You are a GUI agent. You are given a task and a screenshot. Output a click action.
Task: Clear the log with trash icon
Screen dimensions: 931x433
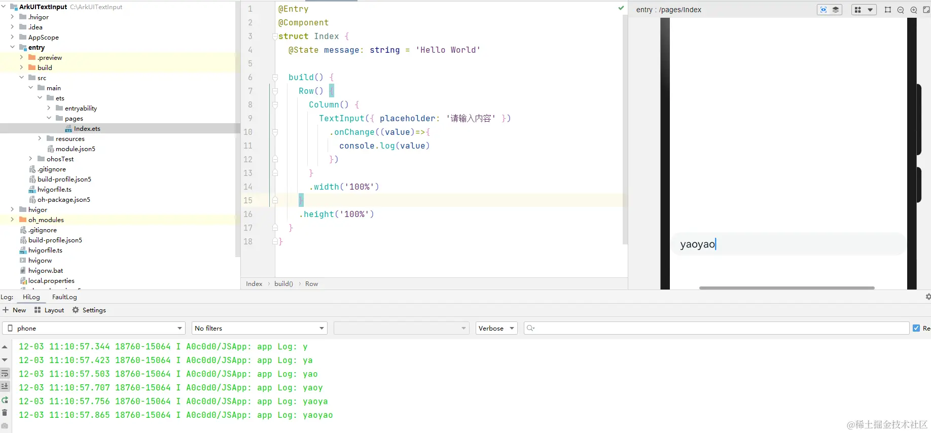[5, 413]
